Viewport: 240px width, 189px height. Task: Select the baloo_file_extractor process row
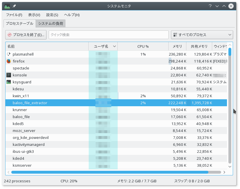(116, 103)
